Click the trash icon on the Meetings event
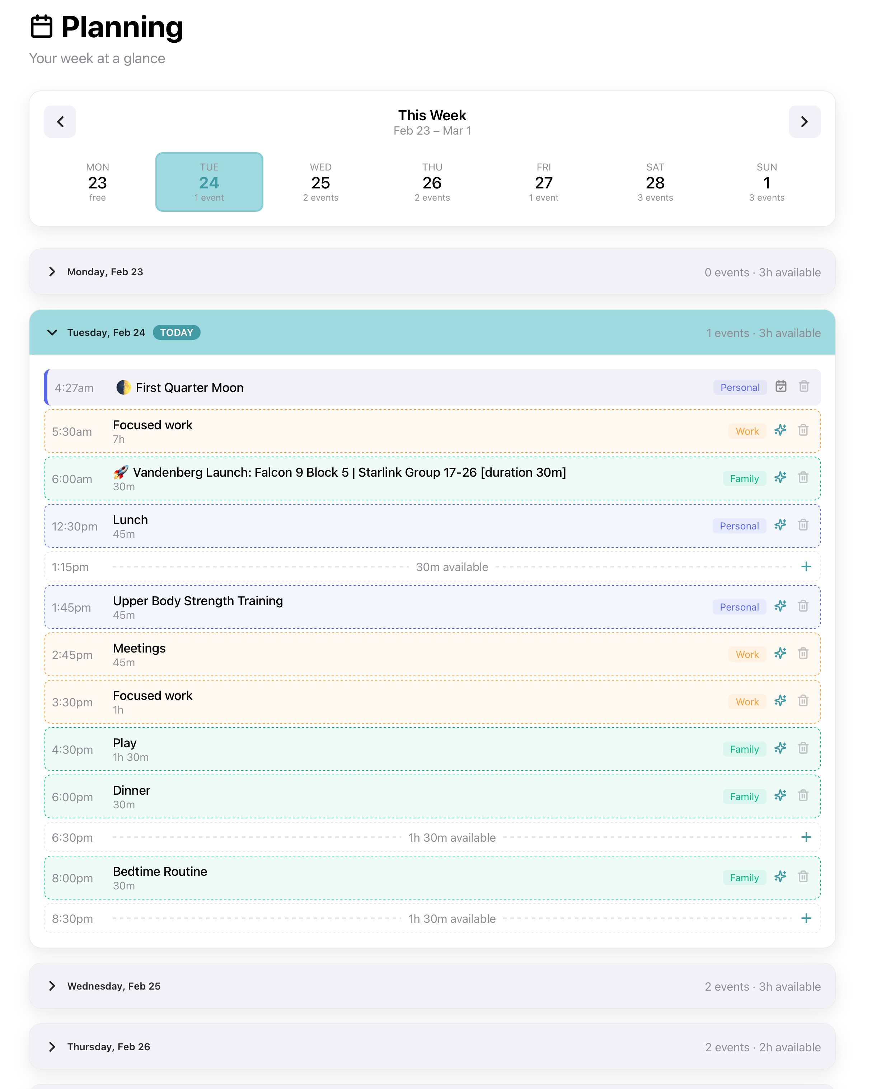 click(x=803, y=654)
